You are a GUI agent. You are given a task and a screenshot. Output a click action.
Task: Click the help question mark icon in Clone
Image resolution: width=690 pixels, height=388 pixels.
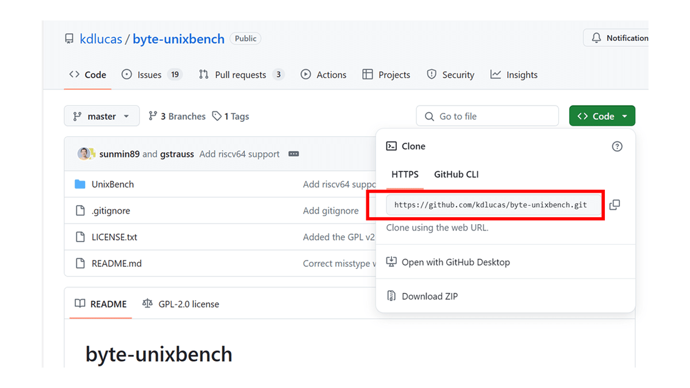(x=617, y=147)
